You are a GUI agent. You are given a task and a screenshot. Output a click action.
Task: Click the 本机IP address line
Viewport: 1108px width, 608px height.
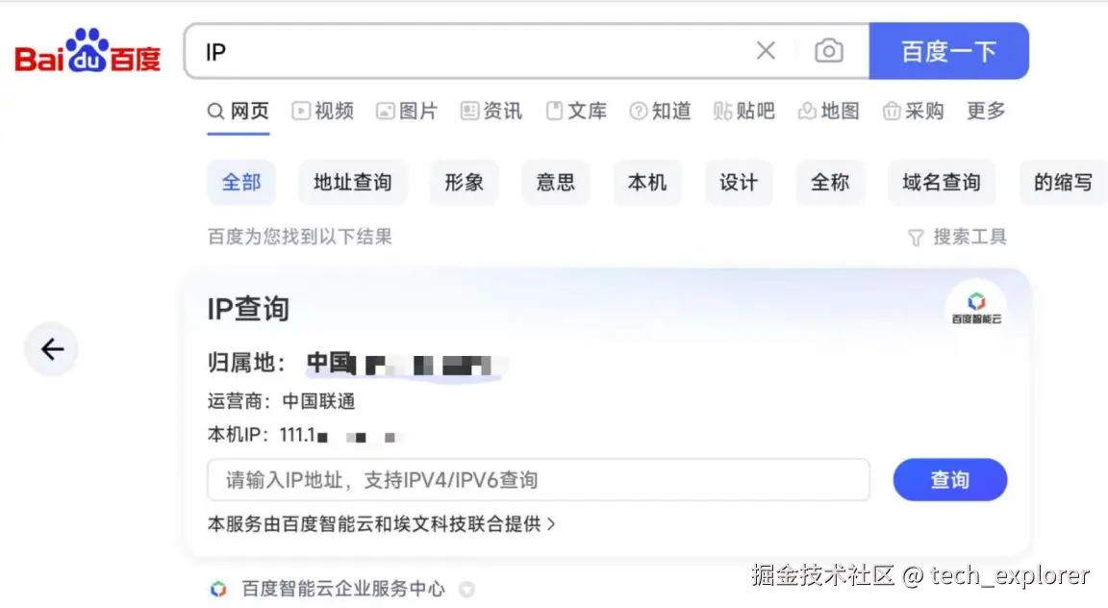(305, 435)
